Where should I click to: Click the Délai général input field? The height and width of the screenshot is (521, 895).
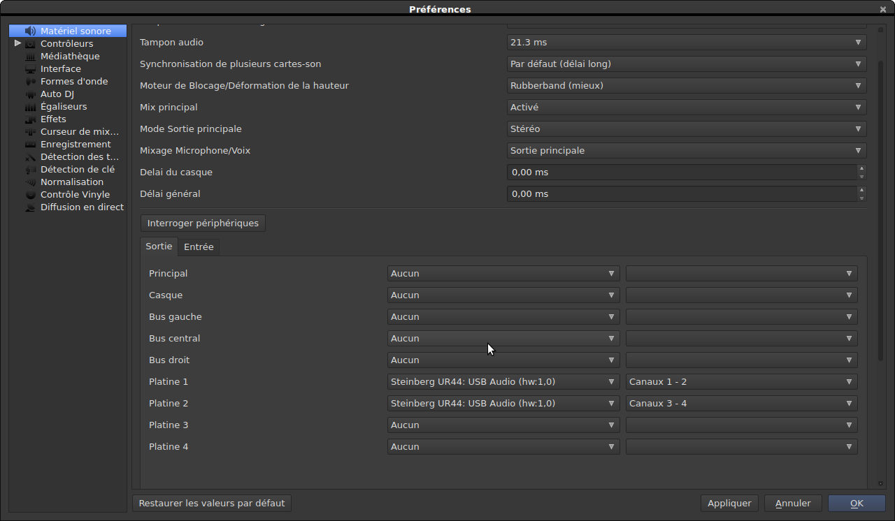[681, 194]
